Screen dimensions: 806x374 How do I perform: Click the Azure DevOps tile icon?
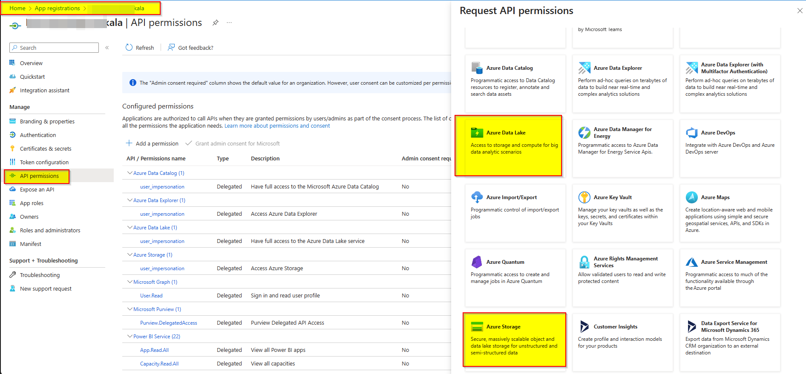tap(691, 132)
